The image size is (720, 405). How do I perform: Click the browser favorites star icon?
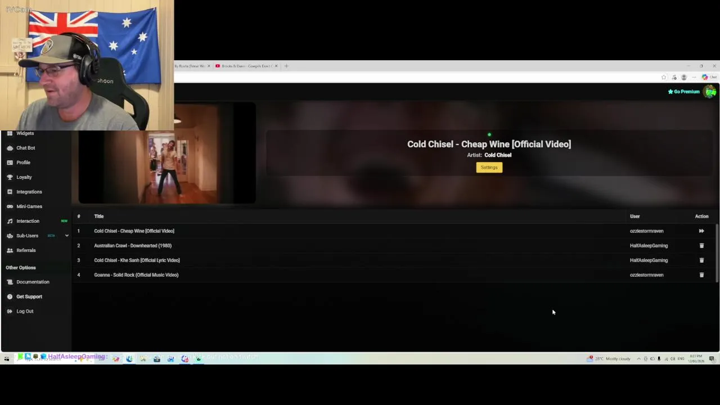(x=664, y=77)
